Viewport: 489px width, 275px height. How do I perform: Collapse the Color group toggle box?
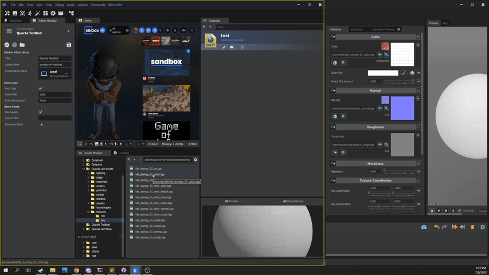coord(418,37)
